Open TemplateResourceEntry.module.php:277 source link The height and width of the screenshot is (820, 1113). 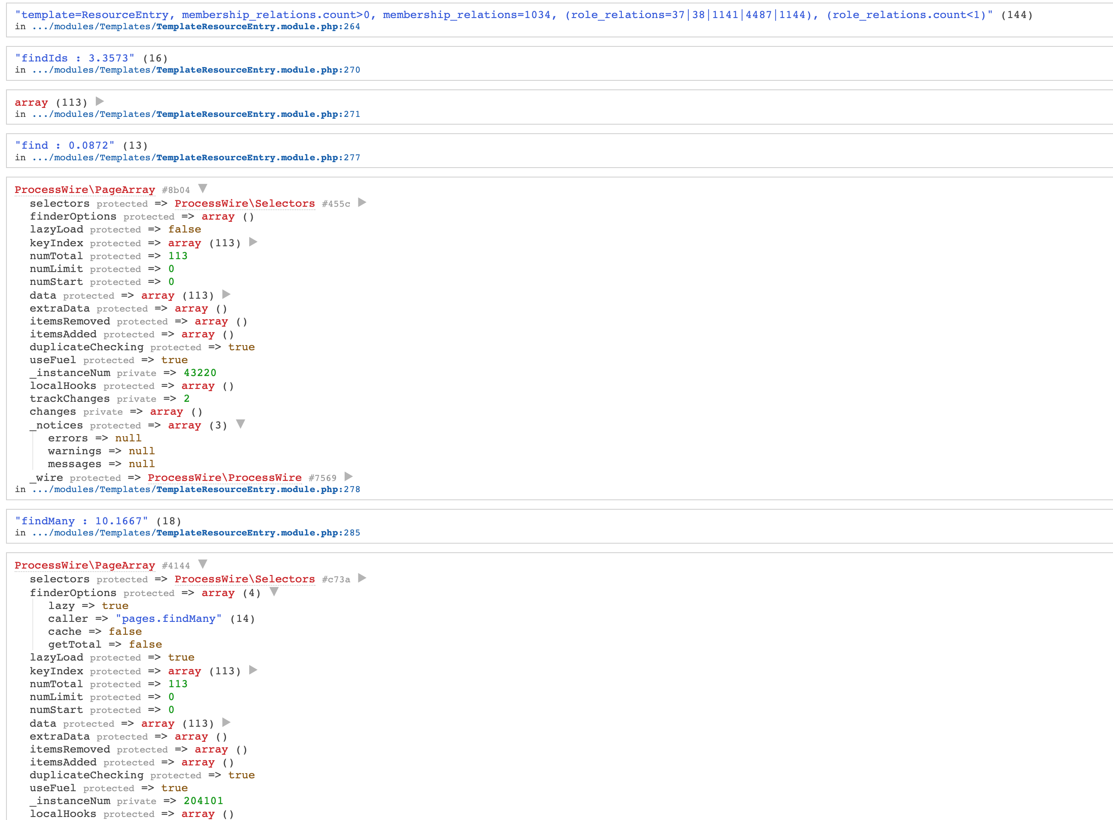click(196, 157)
